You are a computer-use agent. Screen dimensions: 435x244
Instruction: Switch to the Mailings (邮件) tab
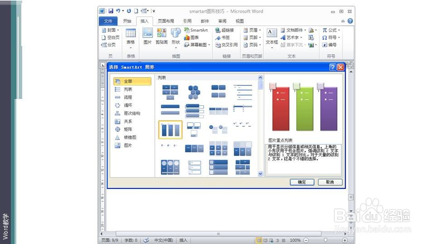pos(205,21)
